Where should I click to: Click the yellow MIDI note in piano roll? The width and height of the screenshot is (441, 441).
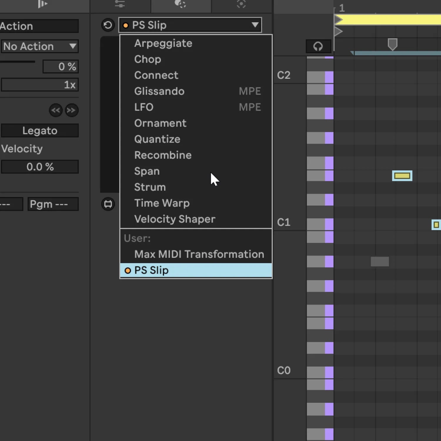coord(402,176)
